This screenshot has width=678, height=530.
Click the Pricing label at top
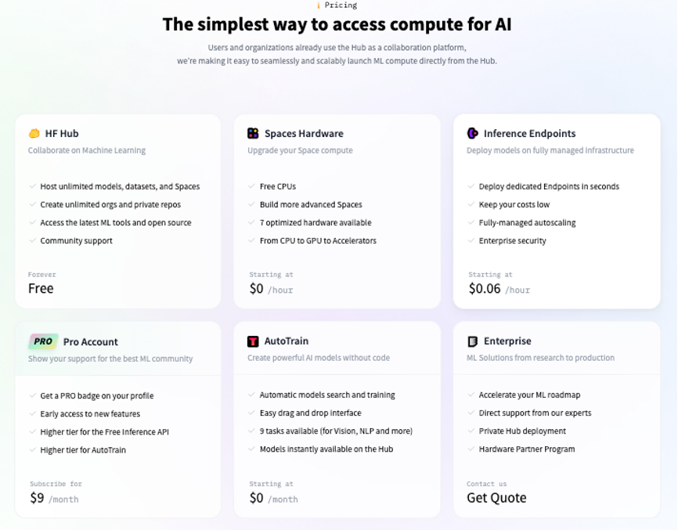(341, 5)
